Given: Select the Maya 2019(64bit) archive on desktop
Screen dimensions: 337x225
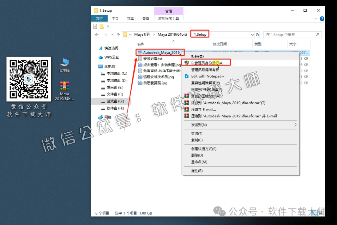Looking at the screenshot, I should [x=65, y=91].
